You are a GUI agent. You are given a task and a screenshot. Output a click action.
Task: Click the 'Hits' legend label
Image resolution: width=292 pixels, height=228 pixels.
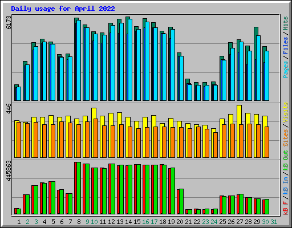[x=285, y=23]
